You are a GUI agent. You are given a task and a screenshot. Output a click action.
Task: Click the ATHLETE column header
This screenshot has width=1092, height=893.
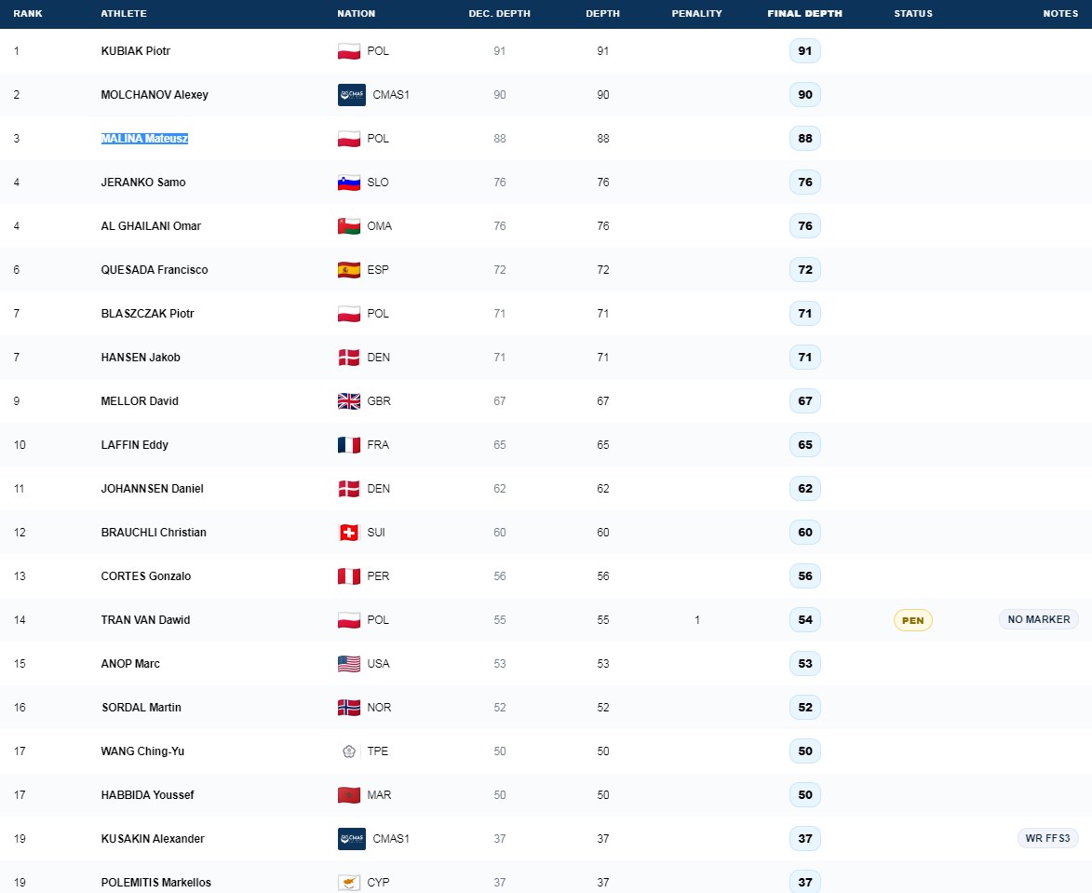(x=124, y=13)
